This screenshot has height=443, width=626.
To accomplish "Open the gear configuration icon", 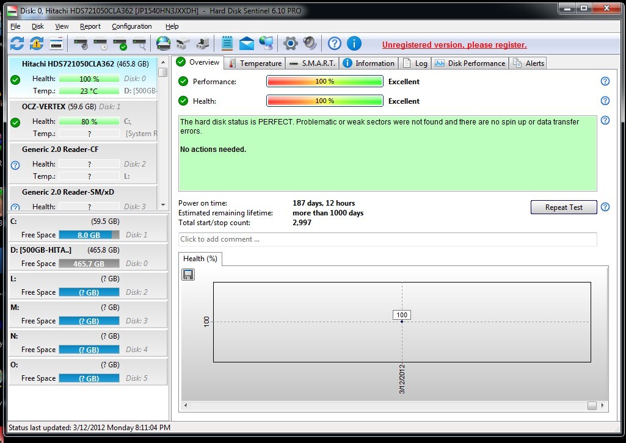I will coord(290,43).
